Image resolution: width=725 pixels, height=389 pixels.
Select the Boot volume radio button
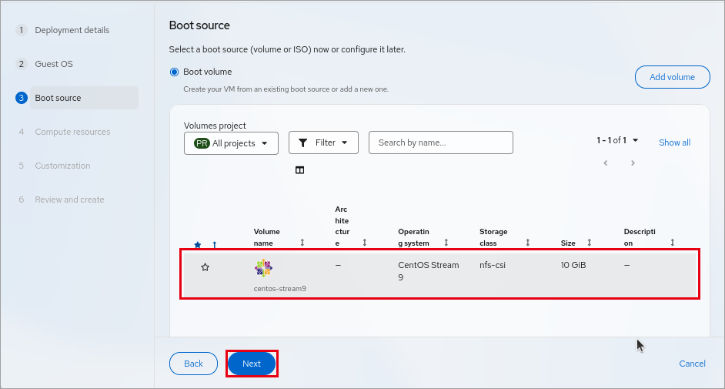[174, 72]
